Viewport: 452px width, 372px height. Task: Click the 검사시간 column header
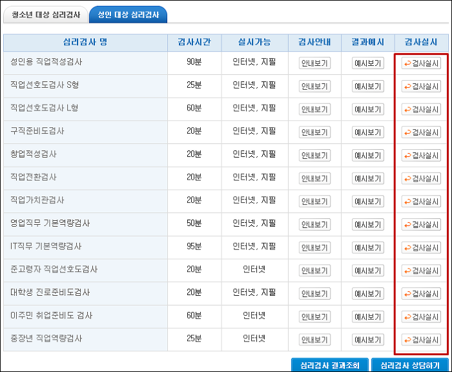[194, 43]
